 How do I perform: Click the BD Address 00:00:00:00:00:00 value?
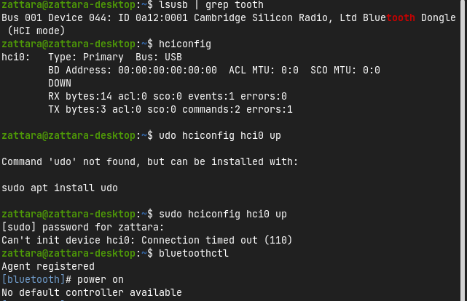pyautogui.click(x=168, y=70)
